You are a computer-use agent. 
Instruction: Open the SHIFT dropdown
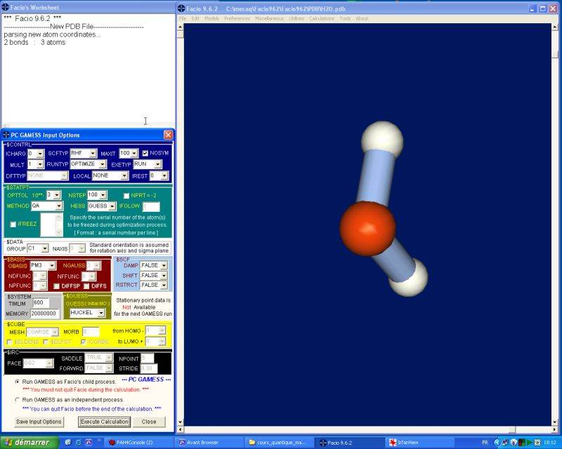(164, 275)
